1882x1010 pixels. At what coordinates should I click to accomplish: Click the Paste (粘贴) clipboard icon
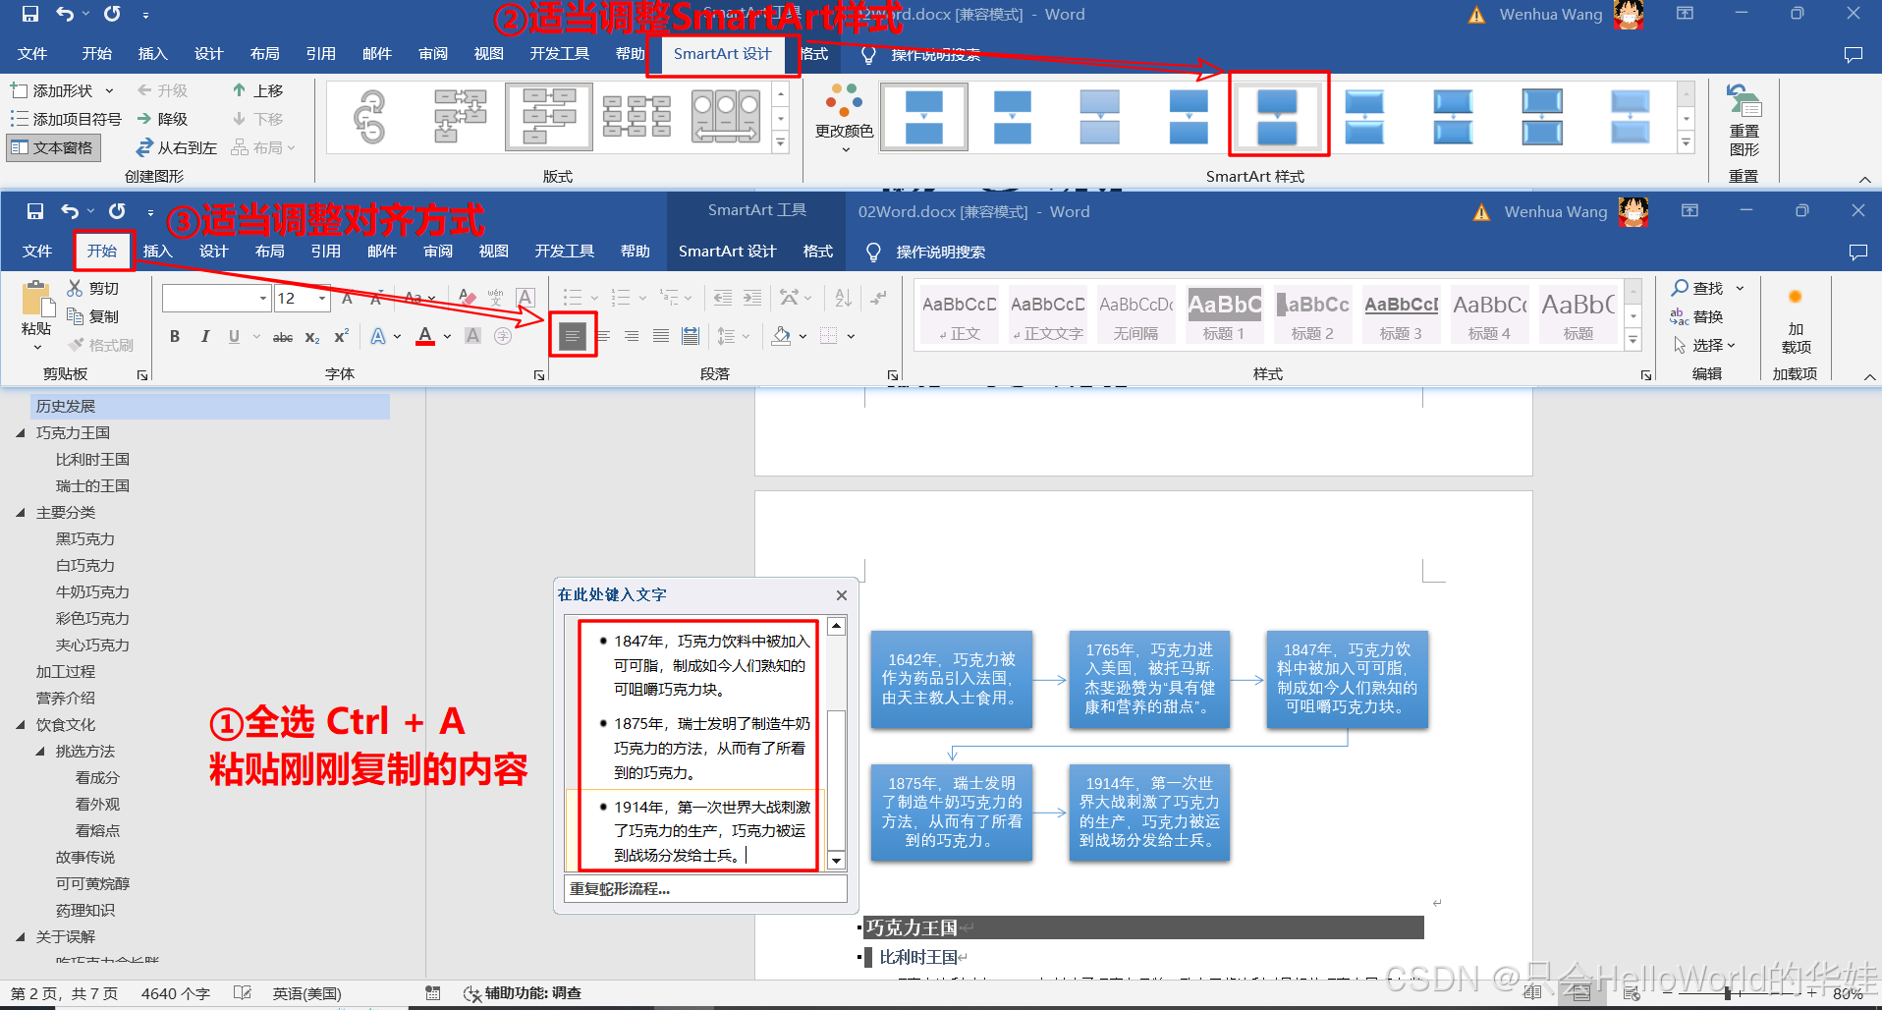tap(36, 299)
